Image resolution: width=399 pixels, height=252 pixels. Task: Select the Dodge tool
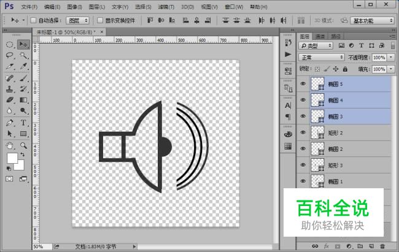[23, 111]
